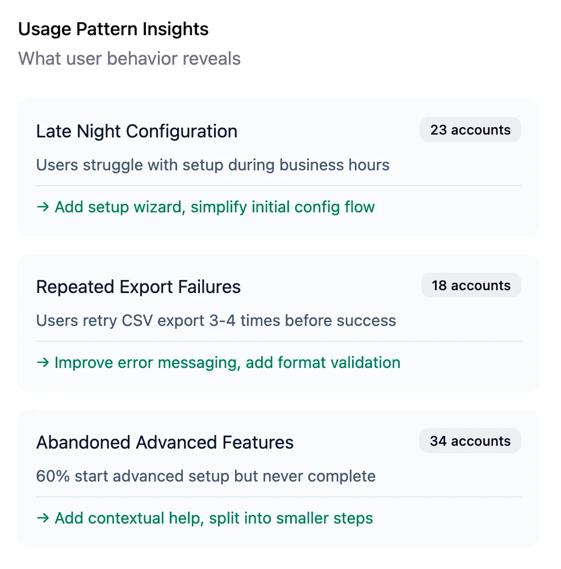Click the 60% advanced setup completion statistic

pos(205,476)
